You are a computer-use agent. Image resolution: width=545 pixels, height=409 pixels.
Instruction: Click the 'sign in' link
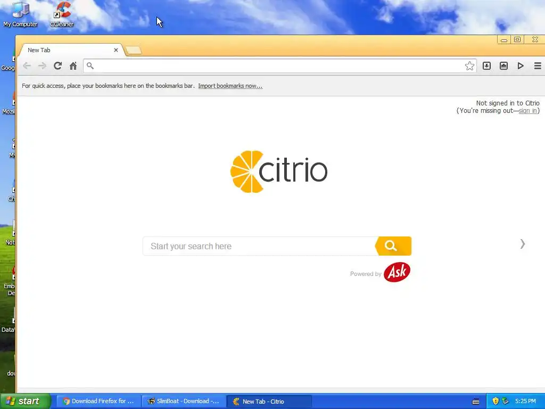tap(527, 111)
